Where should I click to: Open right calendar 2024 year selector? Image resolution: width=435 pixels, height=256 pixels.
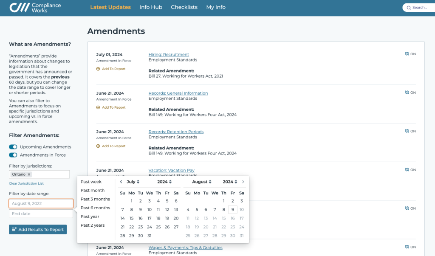point(230,182)
